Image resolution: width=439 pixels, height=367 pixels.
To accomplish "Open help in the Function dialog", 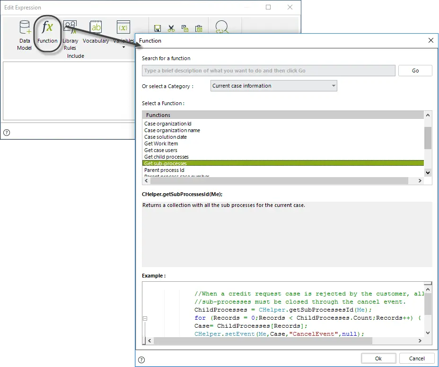I will pos(141,360).
